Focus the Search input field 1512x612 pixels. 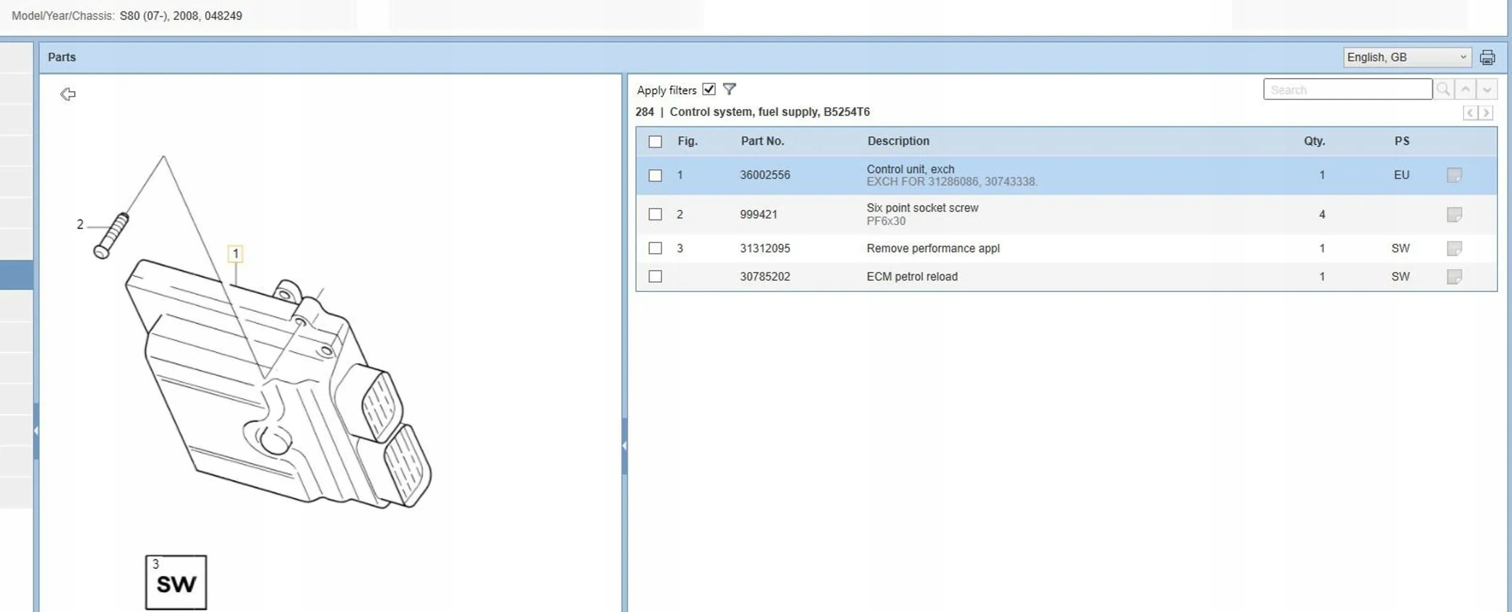pyautogui.click(x=1347, y=90)
